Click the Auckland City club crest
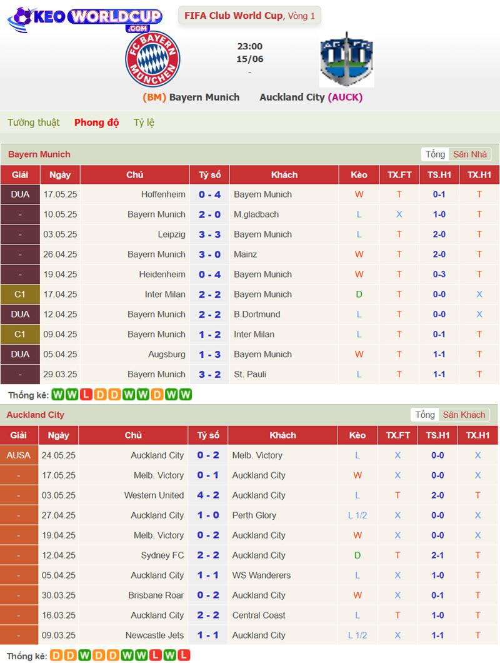Viewport: 500px width, 663px height. pyautogui.click(x=347, y=59)
